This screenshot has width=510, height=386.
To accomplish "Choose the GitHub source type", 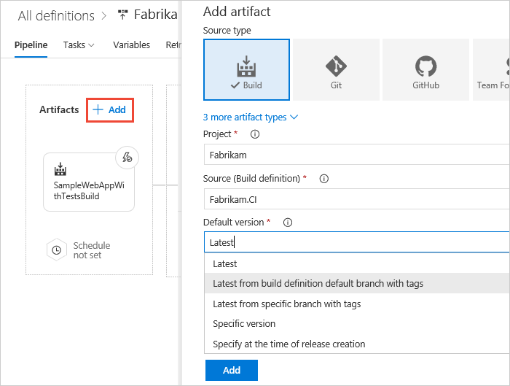I will point(425,69).
